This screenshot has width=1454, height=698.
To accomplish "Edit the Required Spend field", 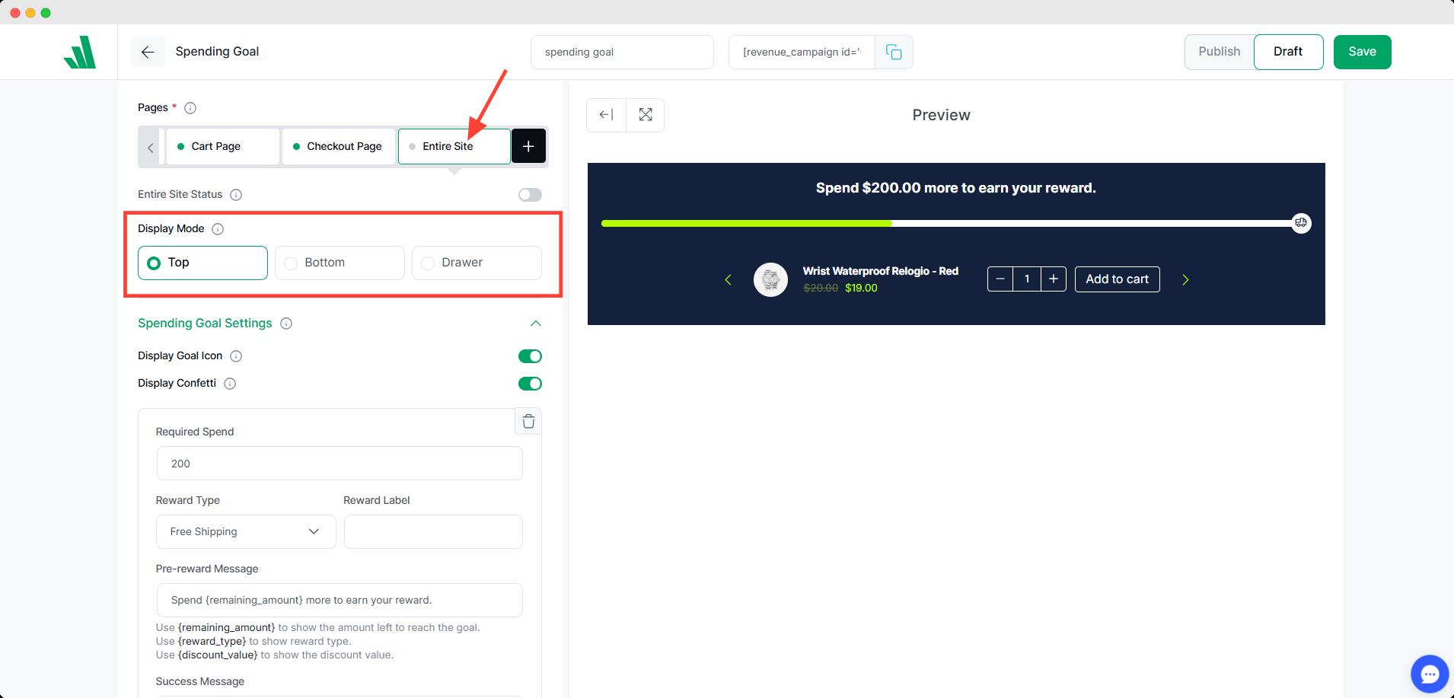I will coord(340,464).
